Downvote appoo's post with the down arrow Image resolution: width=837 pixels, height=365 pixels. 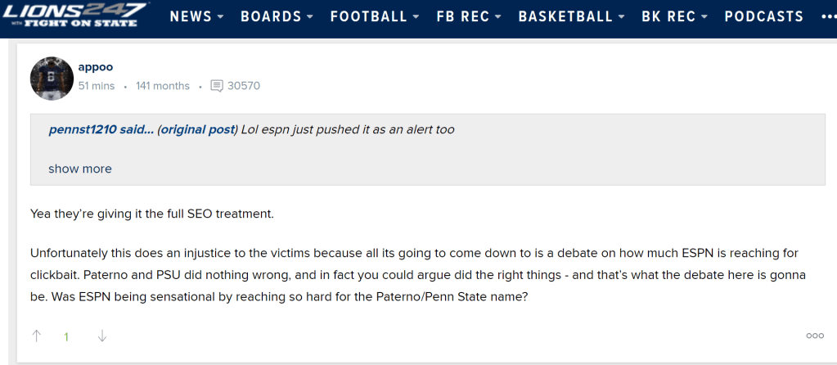click(x=102, y=336)
